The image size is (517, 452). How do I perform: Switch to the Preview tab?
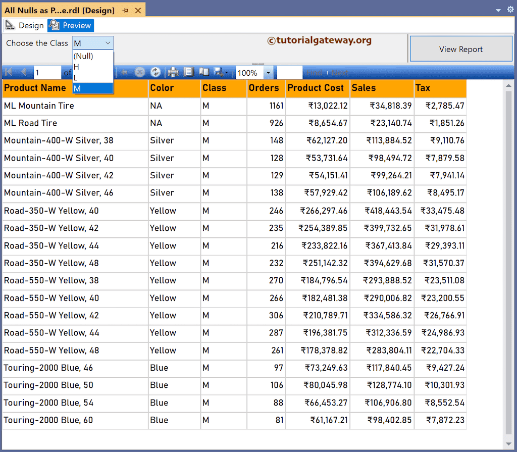(70, 25)
